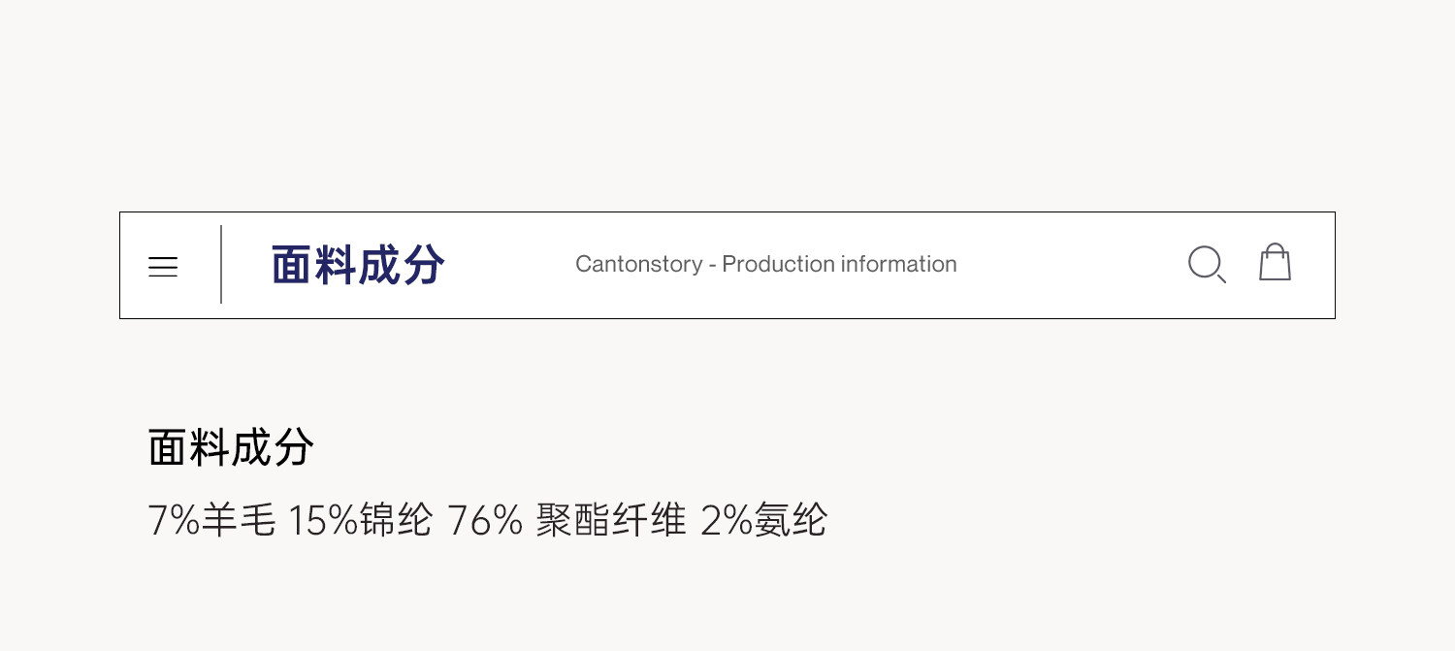Click the black 面料成分 section heading
This screenshot has height=651, width=1455.
tap(231, 448)
